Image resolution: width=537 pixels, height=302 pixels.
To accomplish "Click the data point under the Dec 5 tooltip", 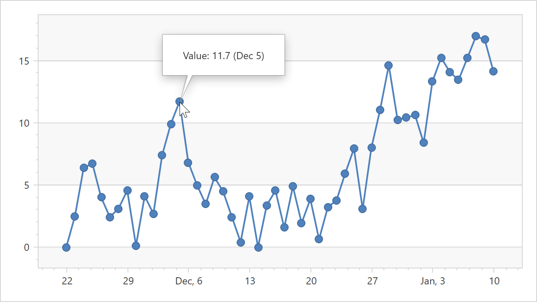I will (x=180, y=102).
